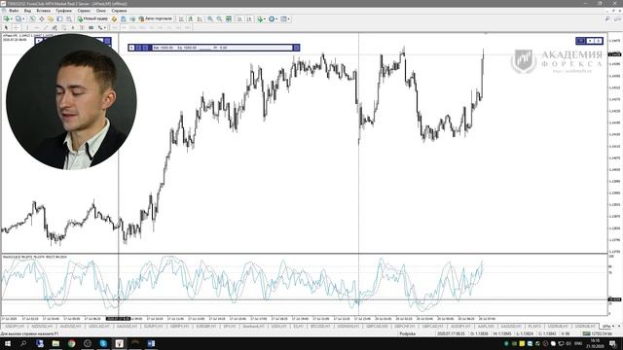Select the crosshair tool
623x350 pixels.
click(16, 27)
